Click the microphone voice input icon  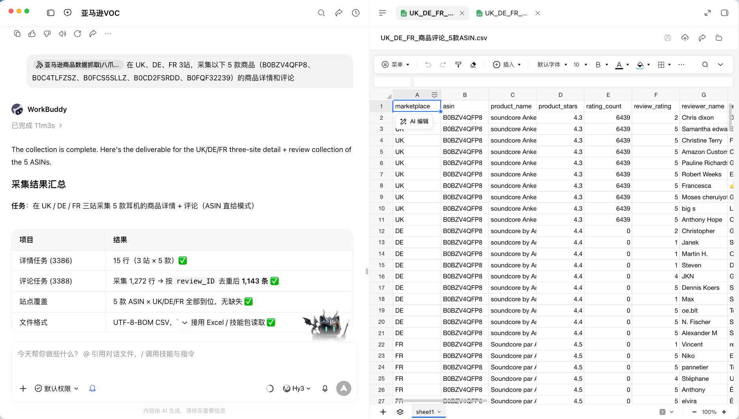[325, 389]
